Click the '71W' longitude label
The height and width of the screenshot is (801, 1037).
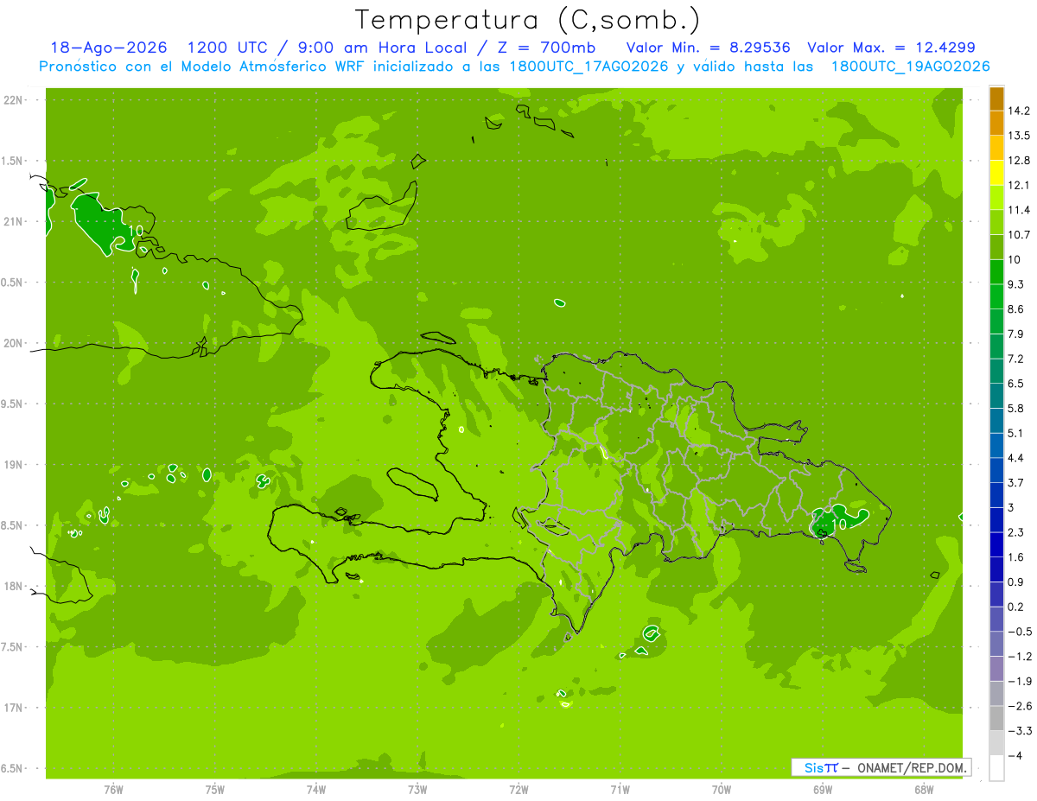click(x=620, y=789)
